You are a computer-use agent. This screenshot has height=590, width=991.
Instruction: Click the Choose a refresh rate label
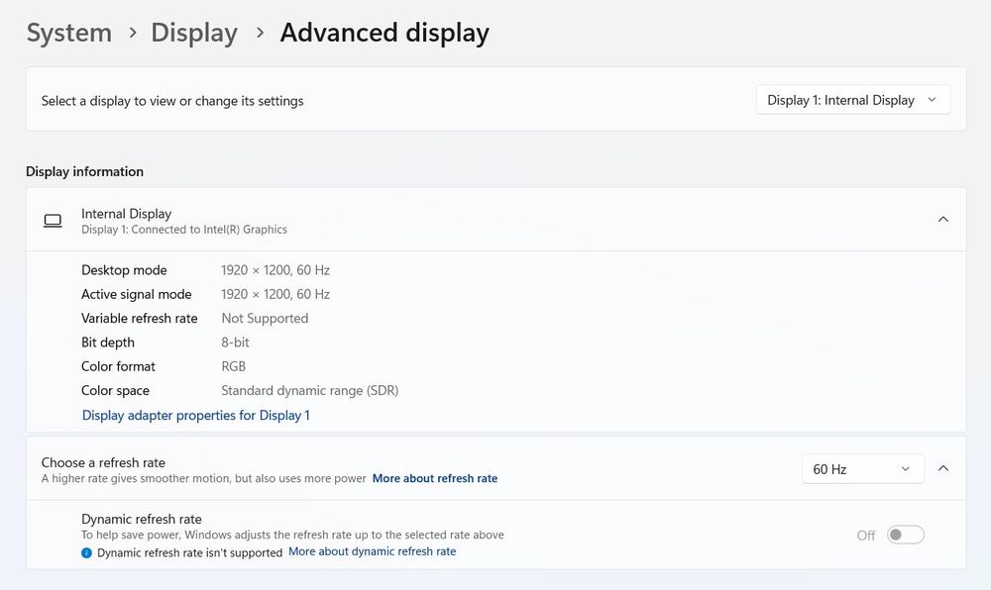(103, 462)
